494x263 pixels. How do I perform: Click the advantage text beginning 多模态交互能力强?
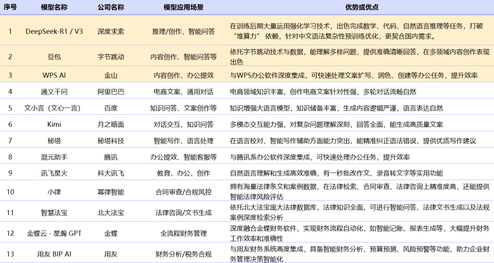coord(336,124)
